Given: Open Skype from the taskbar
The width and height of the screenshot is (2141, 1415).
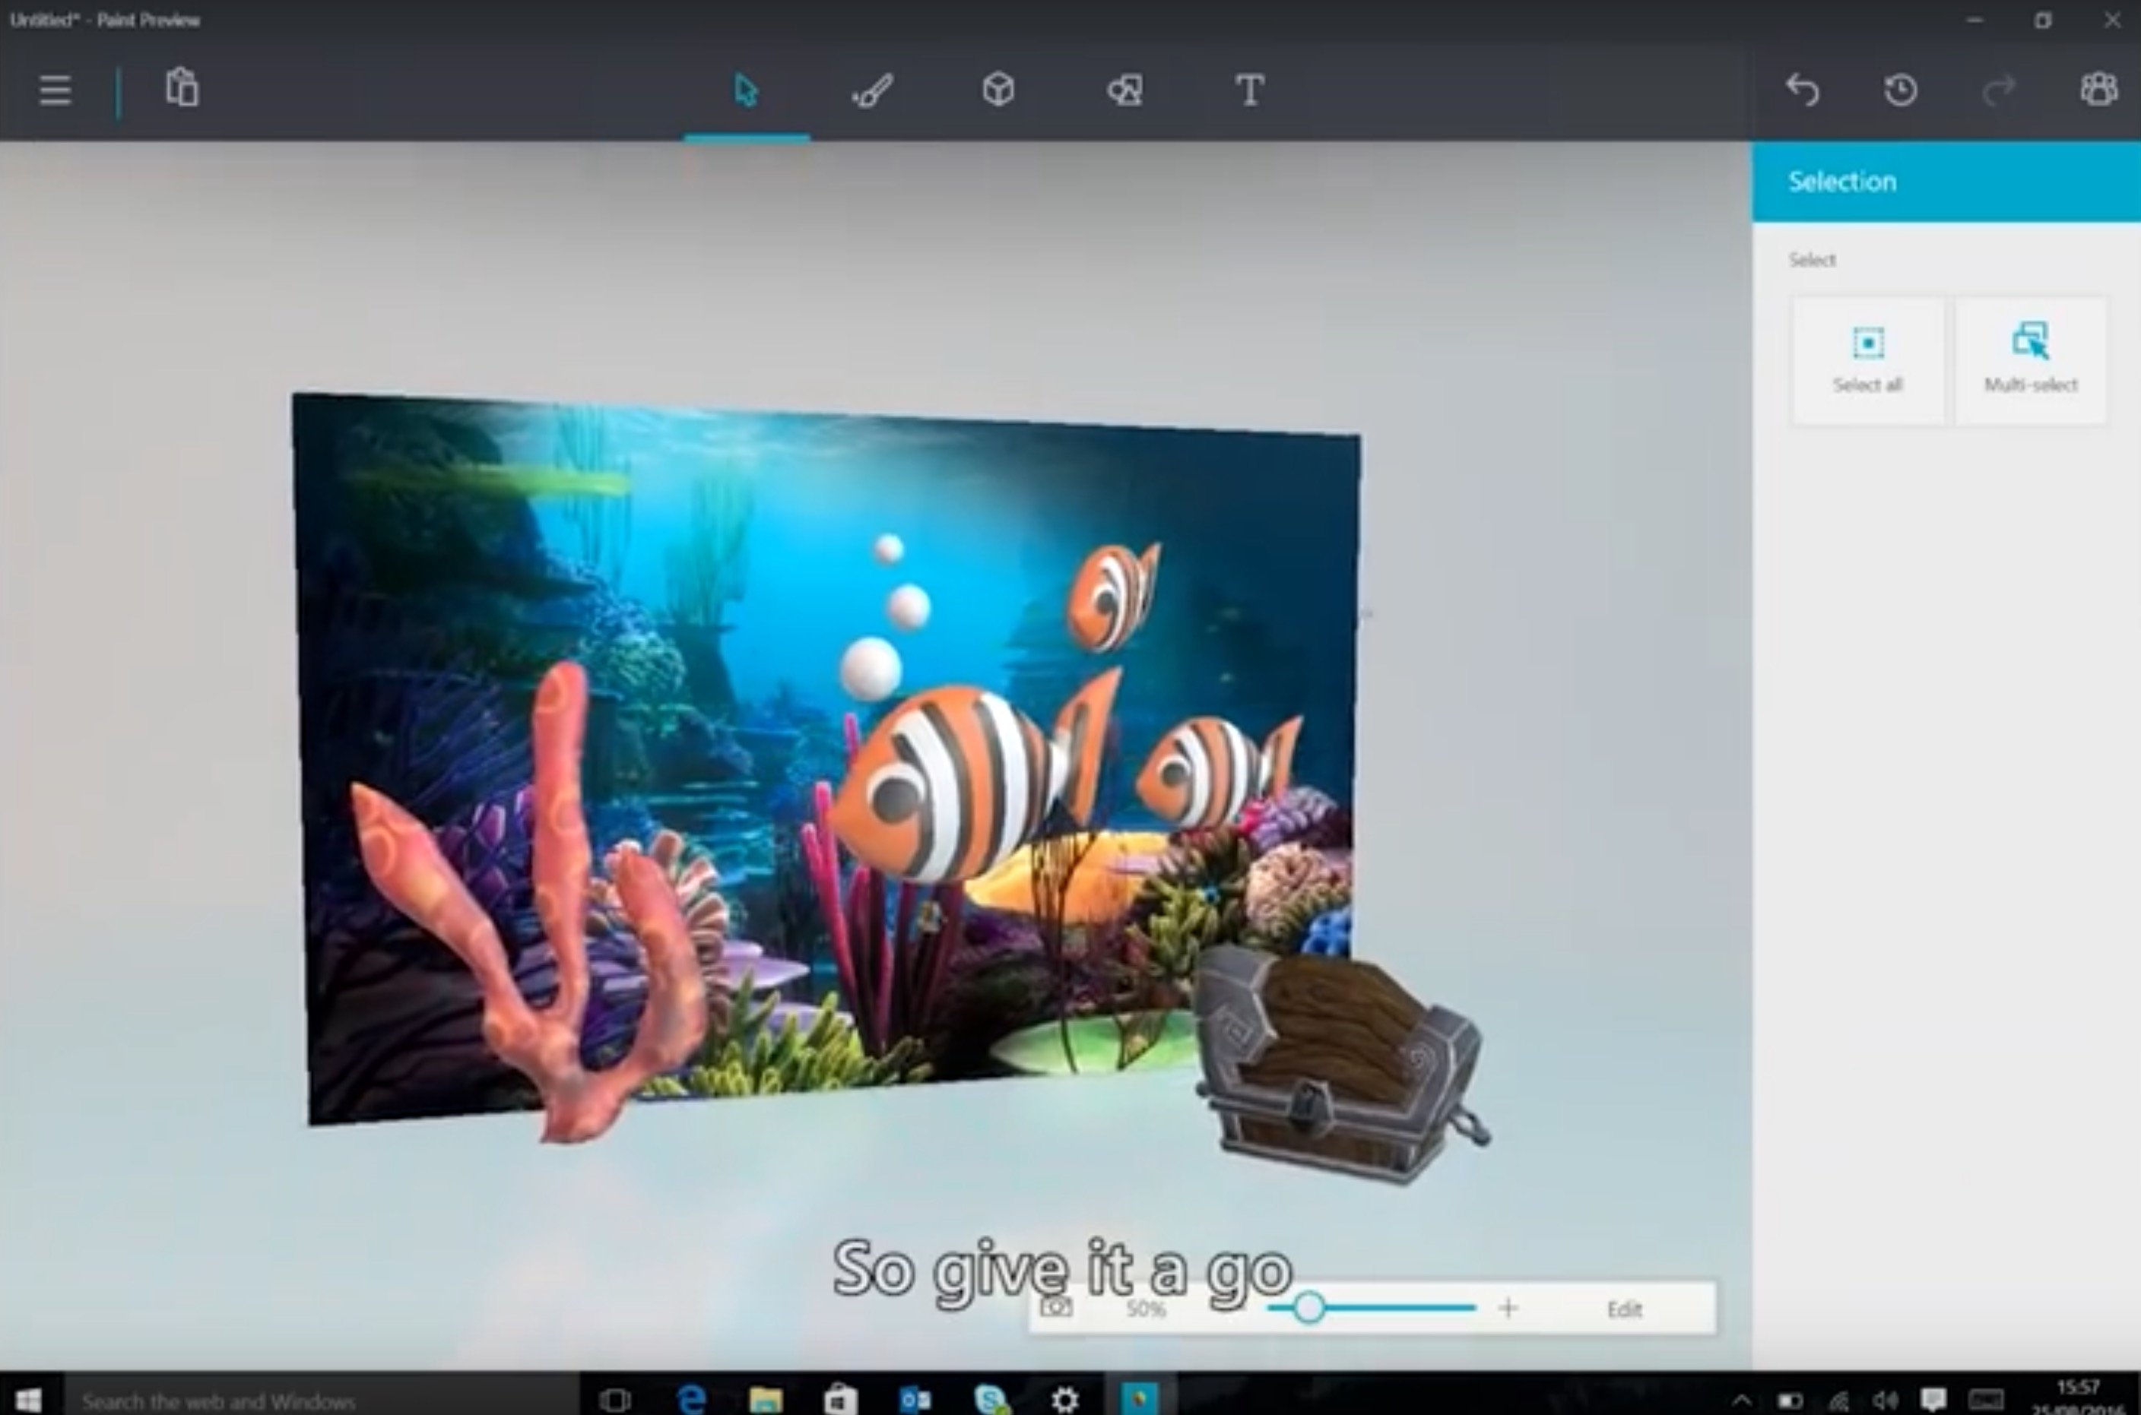Looking at the screenshot, I should click(x=991, y=1400).
